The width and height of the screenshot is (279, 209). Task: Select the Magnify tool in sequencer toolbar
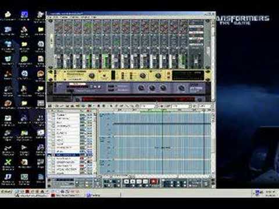click(x=132, y=106)
